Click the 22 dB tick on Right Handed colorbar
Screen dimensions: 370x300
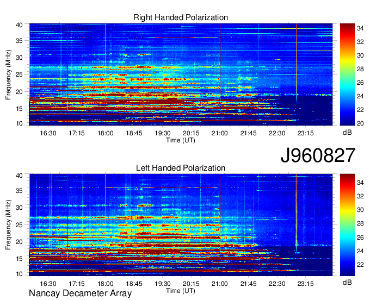click(x=360, y=110)
